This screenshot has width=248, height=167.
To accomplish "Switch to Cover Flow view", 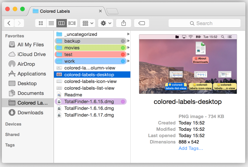I will click(x=72, y=23).
